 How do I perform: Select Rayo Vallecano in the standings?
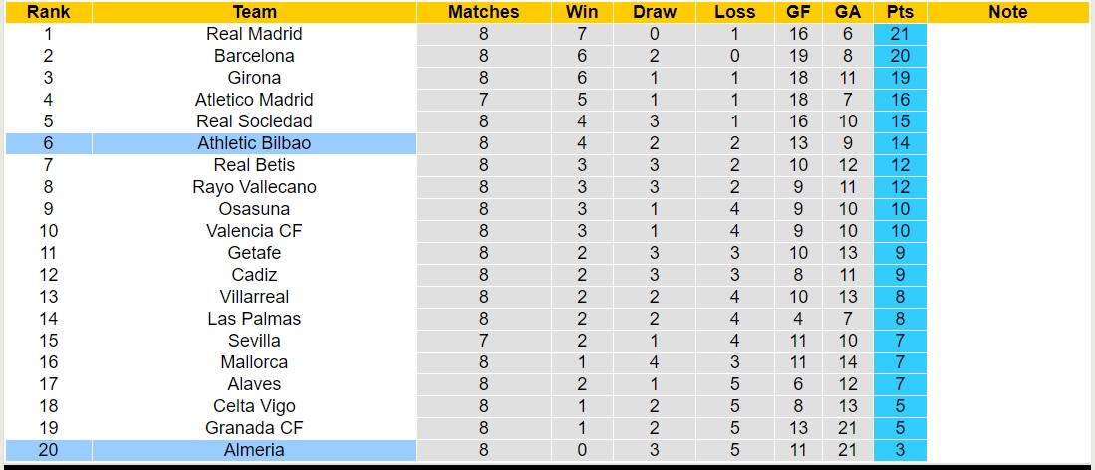(254, 187)
